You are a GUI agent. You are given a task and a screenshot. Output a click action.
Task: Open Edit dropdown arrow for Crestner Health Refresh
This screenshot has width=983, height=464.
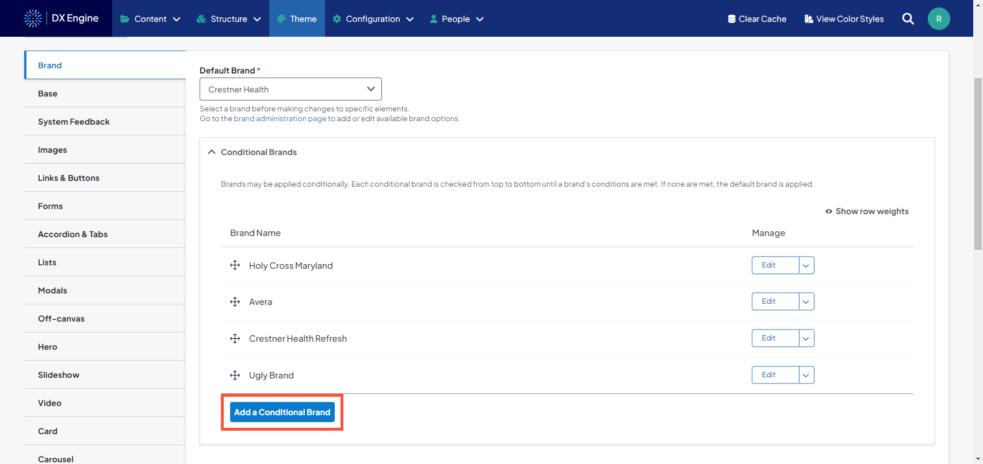[x=806, y=338]
